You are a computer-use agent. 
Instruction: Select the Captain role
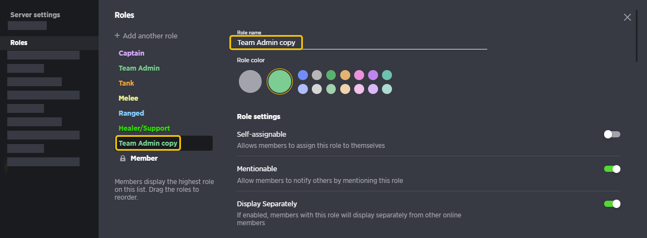point(131,53)
